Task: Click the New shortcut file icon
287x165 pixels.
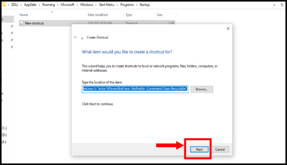Action: click(x=22, y=23)
